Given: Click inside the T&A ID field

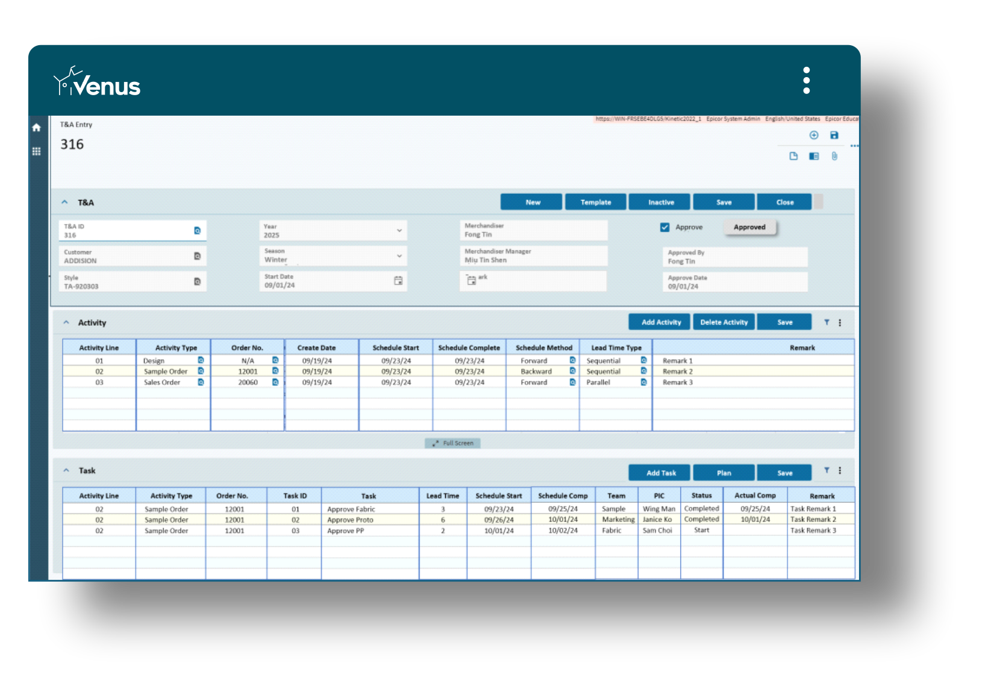Looking at the screenshot, I should (120, 235).
